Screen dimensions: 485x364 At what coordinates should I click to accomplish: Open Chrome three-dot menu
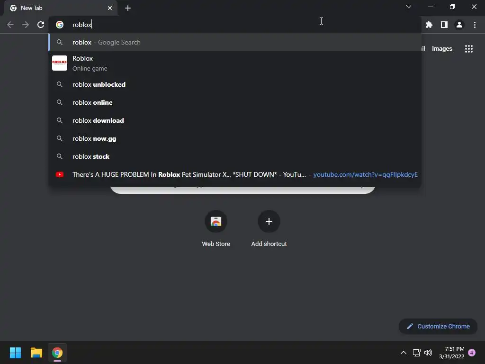coord(475,25)
